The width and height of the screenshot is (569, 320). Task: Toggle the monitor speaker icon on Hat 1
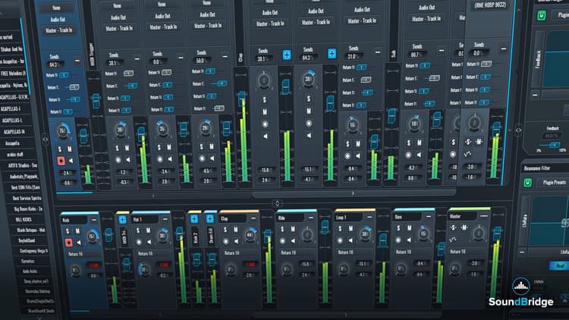tap(149, 241)
